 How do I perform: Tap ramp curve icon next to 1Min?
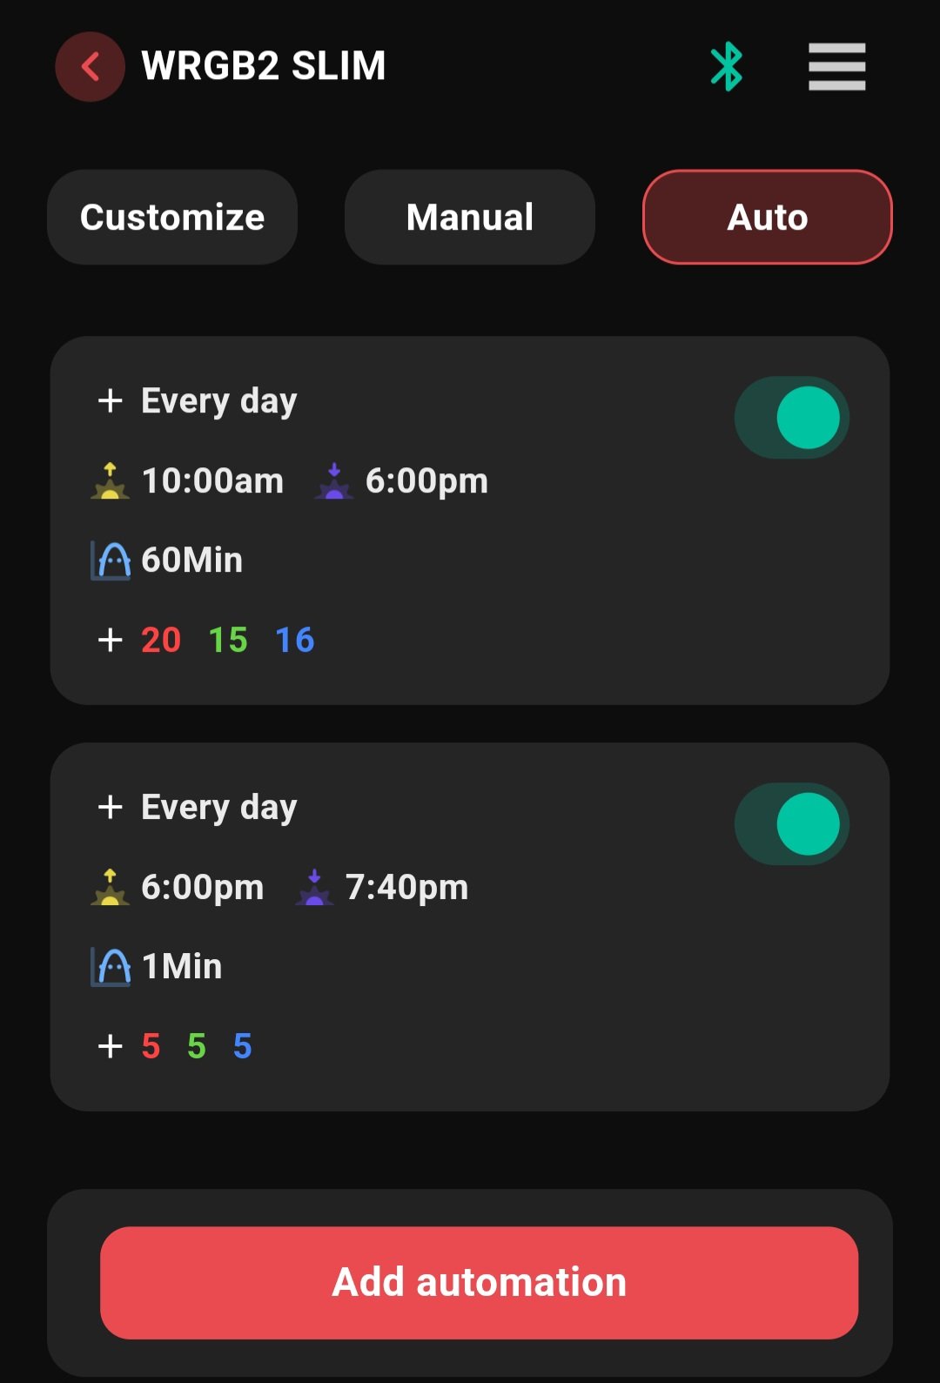coord(111,967)
